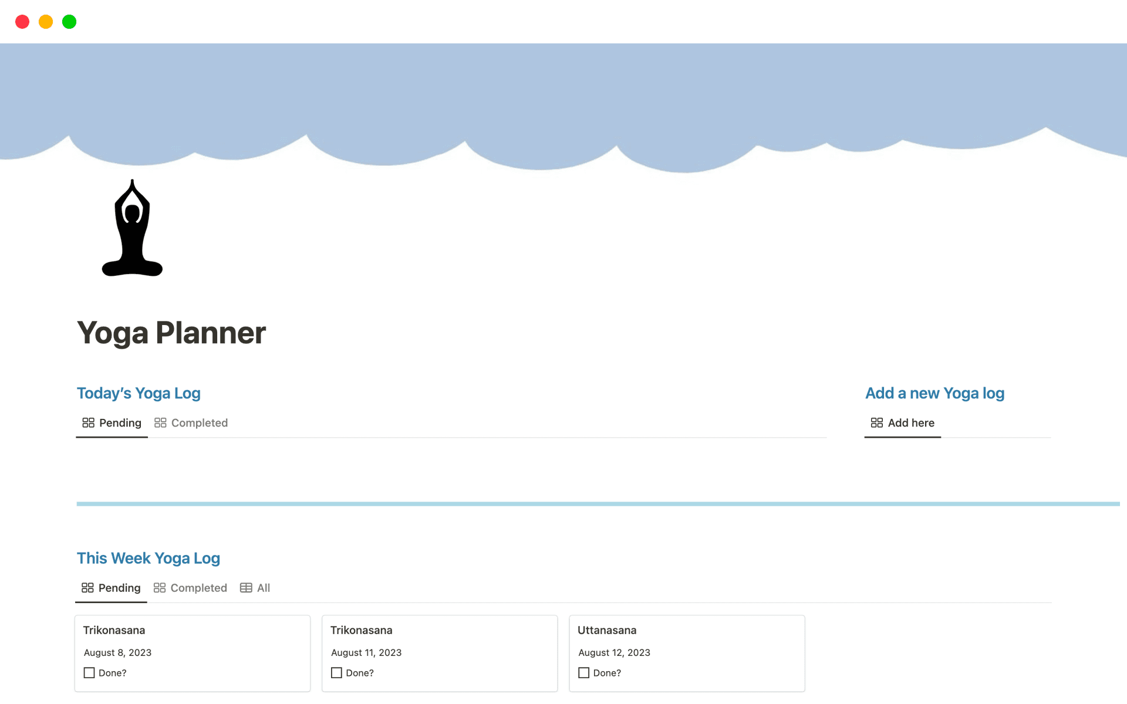Click the gallery icon beside Pending in This Week section
This screenshot has width=1127, height=704.
pyautogui.click(x=88, y=588)
